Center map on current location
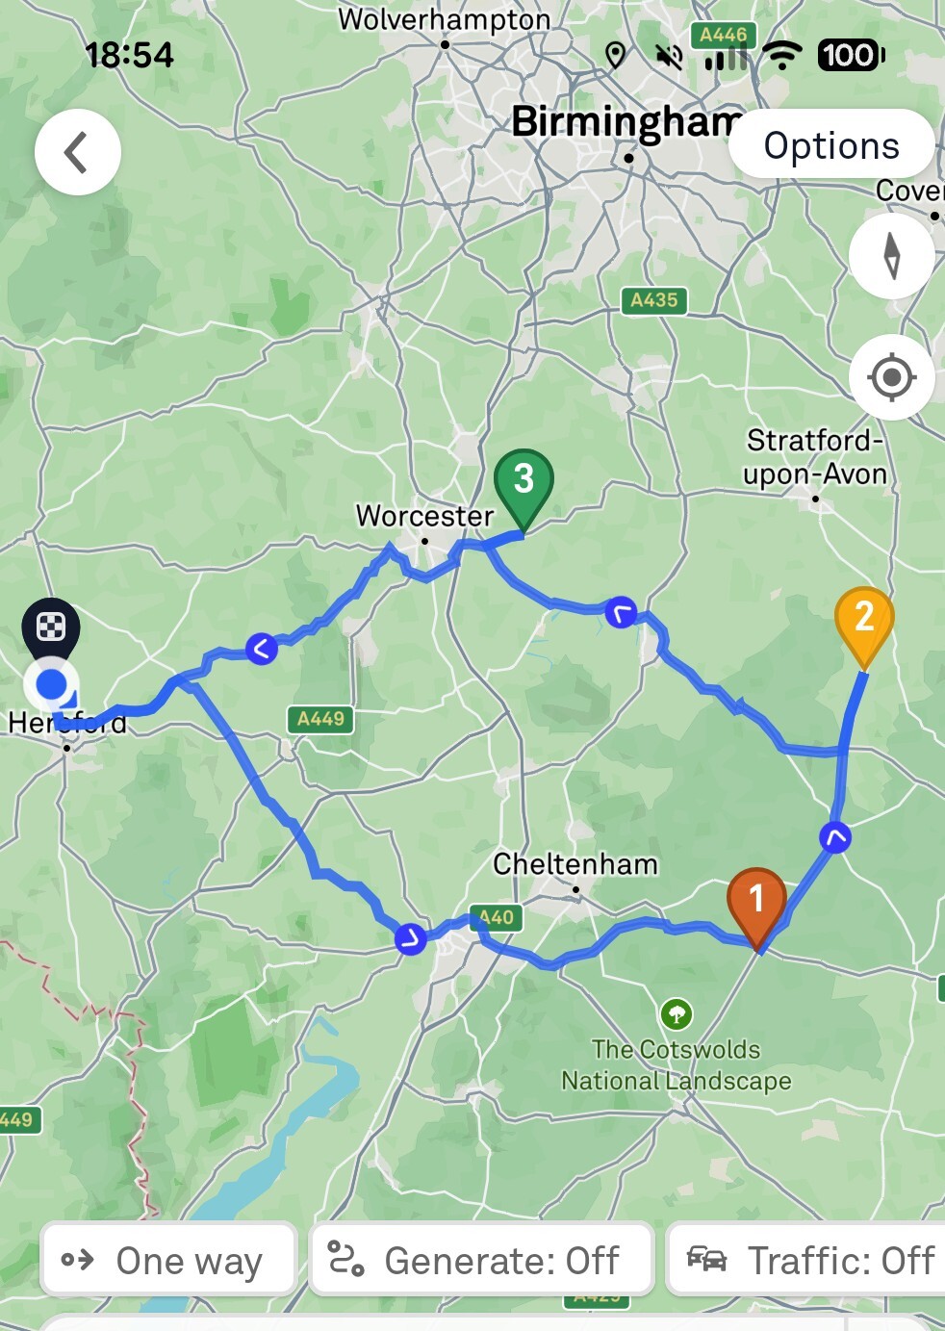Image resolution: width=945 pixels, height=1331 pixels. click(892, 377)
